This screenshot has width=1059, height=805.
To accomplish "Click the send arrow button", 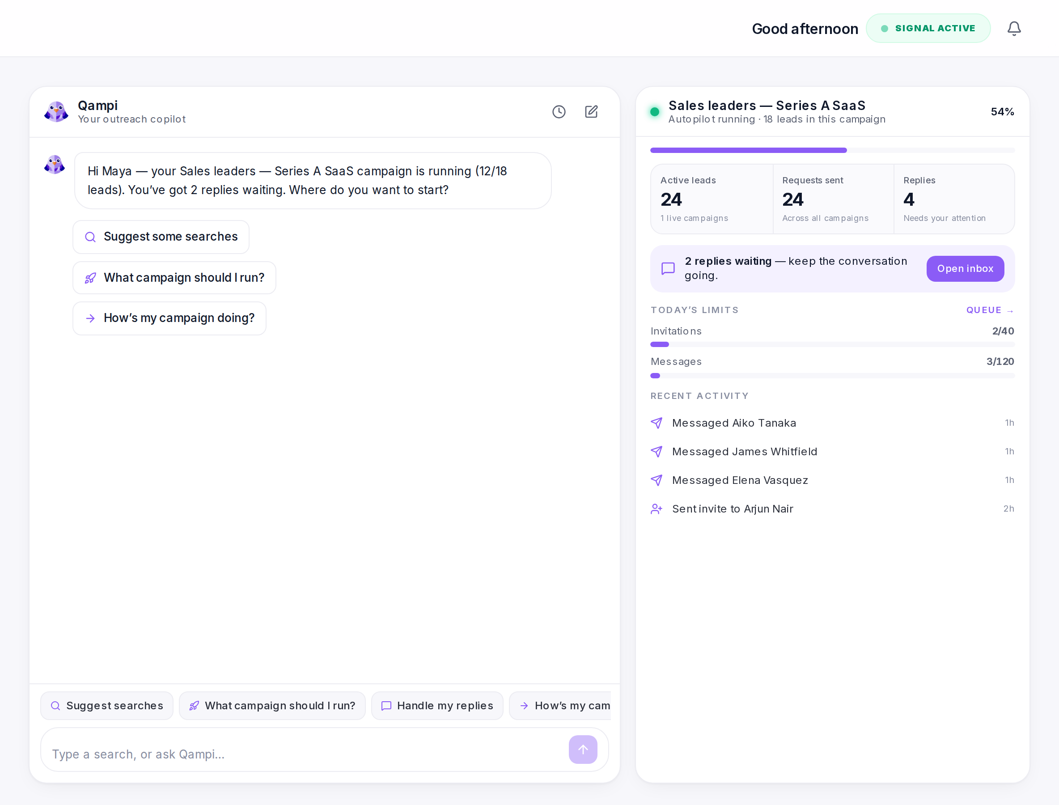I will point(583,750).
